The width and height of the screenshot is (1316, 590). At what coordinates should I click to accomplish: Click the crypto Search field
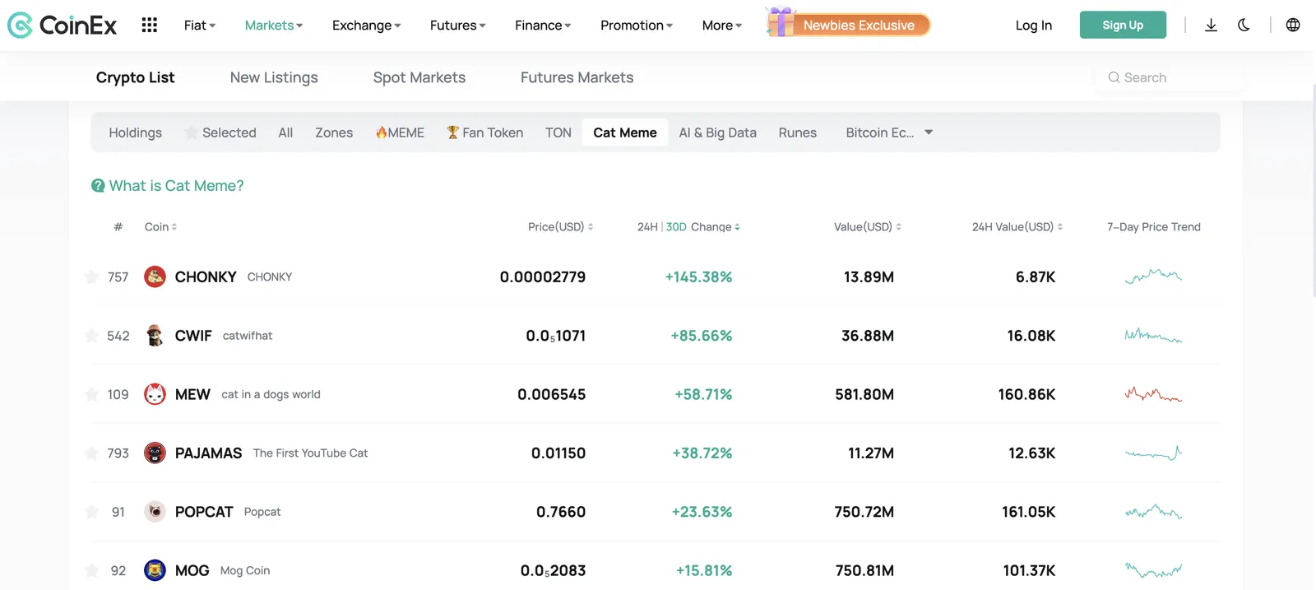click(1168, 77)
